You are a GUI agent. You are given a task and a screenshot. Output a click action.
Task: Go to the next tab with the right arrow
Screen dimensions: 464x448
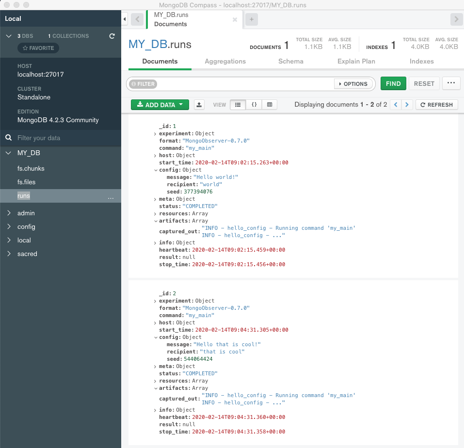[456, 19]
